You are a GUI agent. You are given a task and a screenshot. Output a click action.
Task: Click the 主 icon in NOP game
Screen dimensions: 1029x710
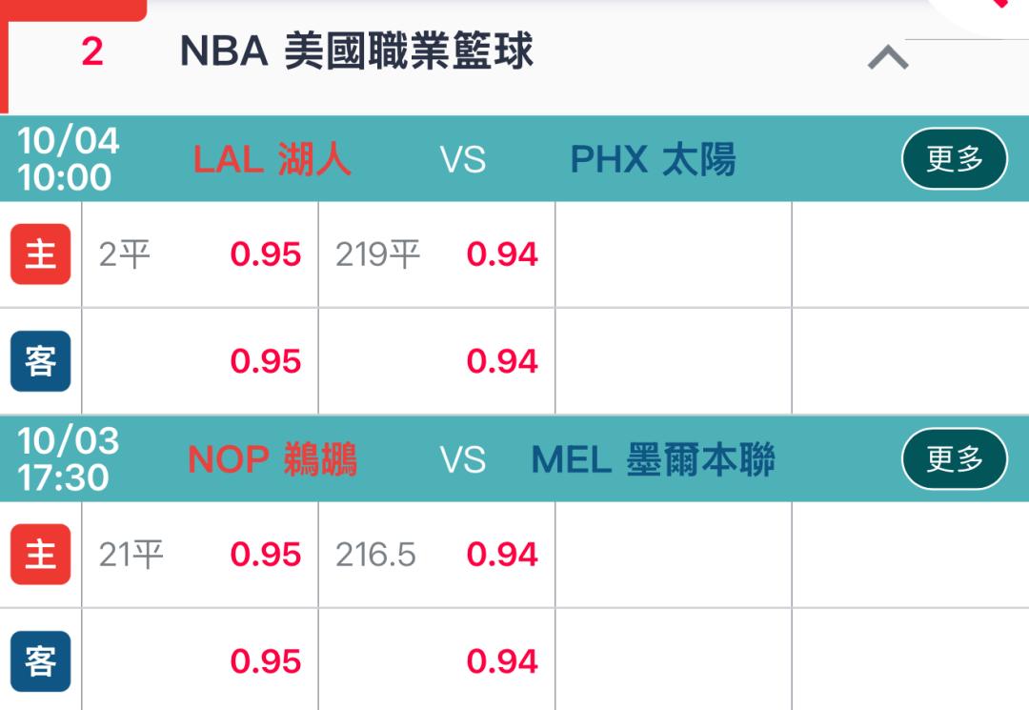point(40,554)
